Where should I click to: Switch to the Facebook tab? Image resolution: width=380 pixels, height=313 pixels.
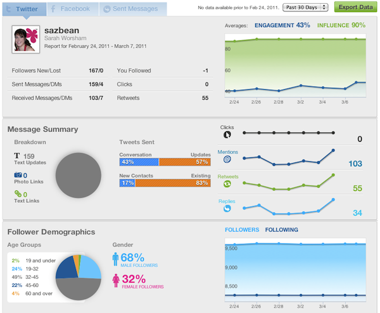pos(70,9)
